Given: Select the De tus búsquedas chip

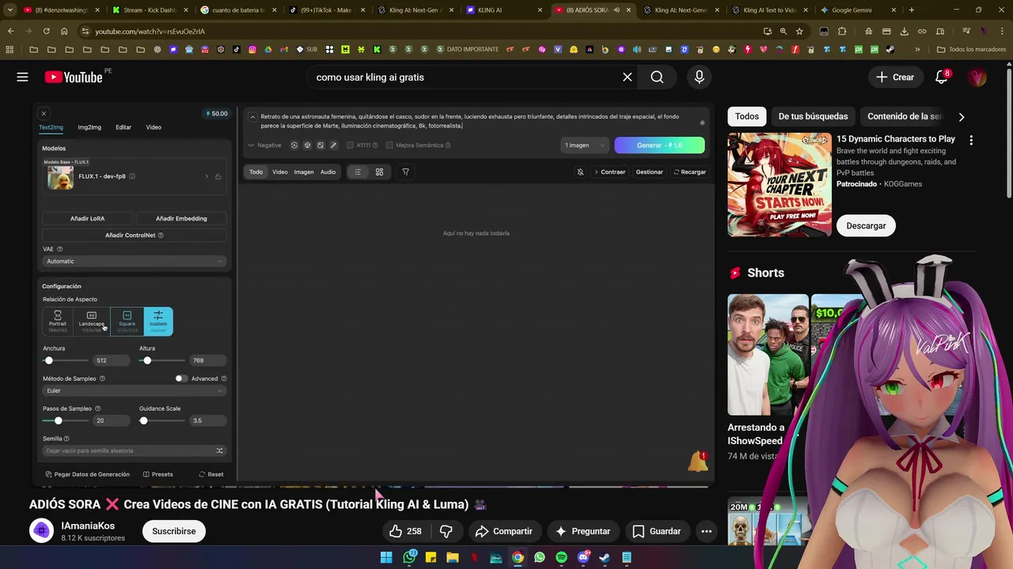Looking at the screenshot, I should click(813, 116).
